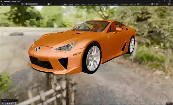This screenshot has height=105, width=173.
Task: Switch to the Layout workspace tab
Action: point(65,4)
